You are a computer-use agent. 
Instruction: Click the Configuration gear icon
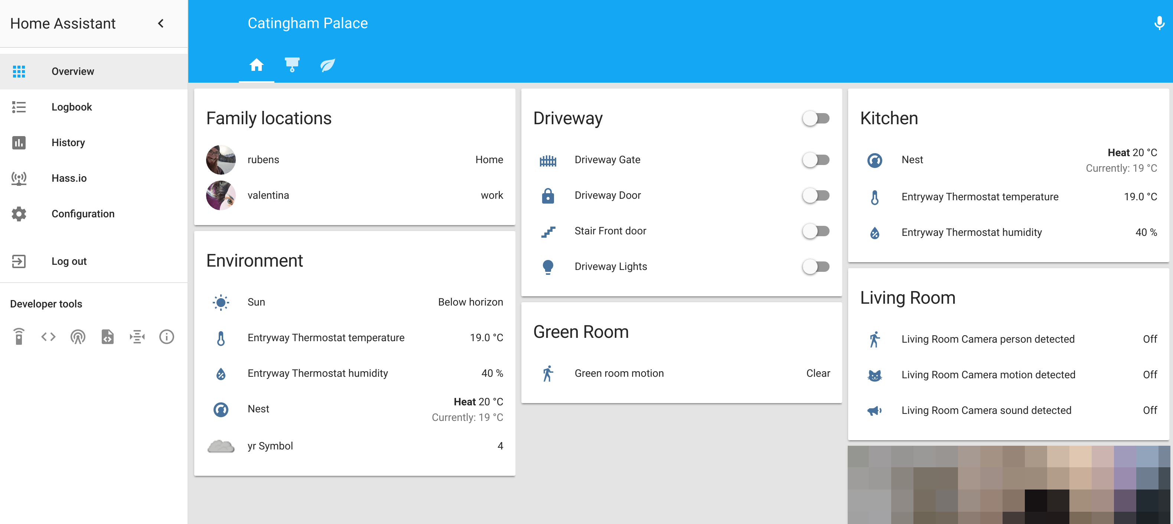[x=19, y=214]
